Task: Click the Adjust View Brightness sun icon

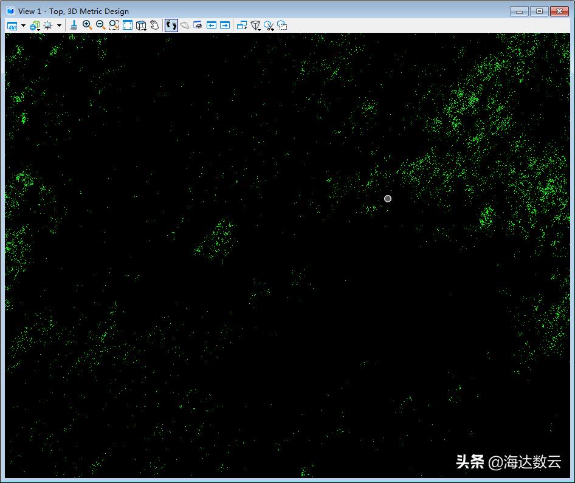Action: click(48, 26)
